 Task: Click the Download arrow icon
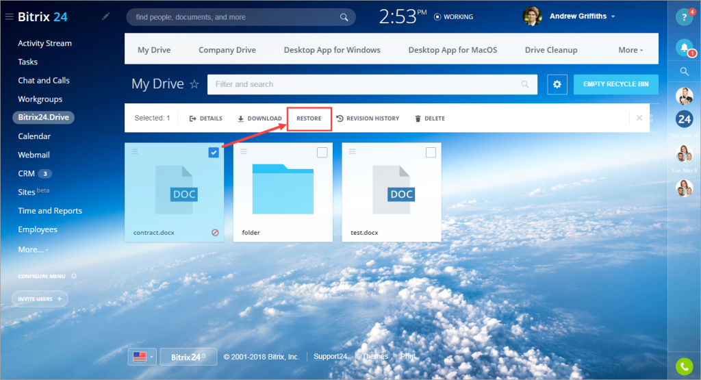240,118
